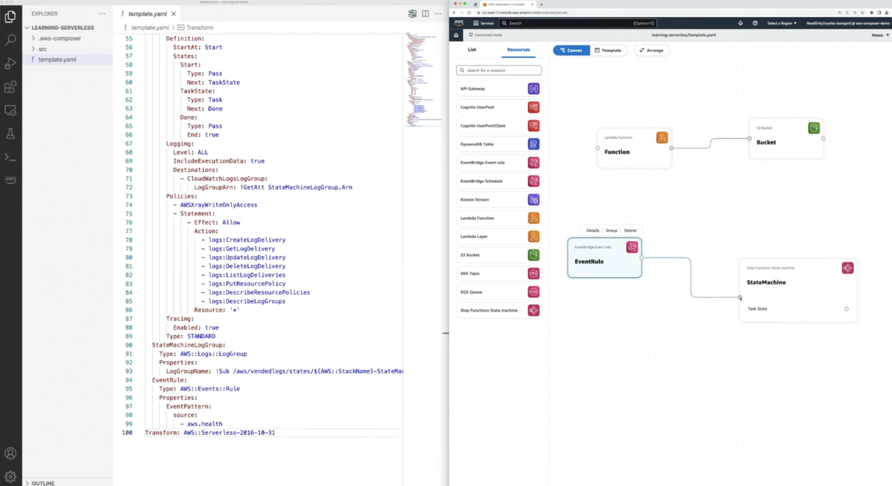Viewport: 892px width, 486px height.
Task: Click Step Functions State machine palette icon
Action: (x=533, y=310)
